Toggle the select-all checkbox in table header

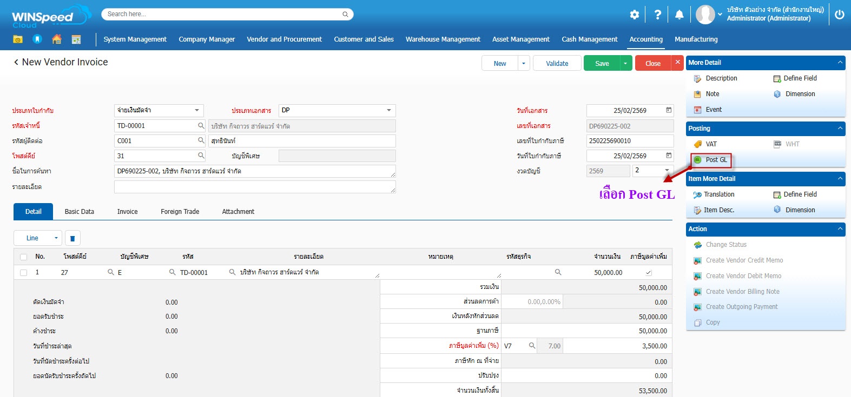coord(23,257)
